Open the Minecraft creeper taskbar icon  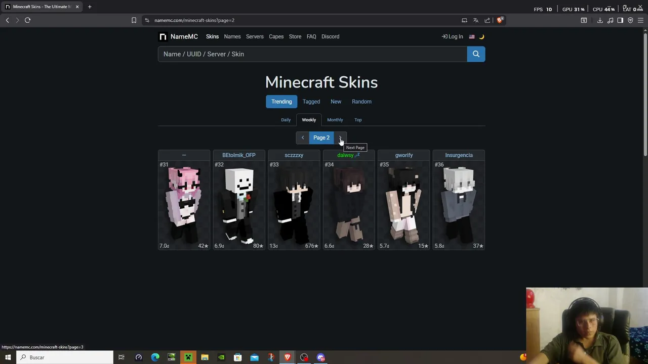tap(188, 357)
